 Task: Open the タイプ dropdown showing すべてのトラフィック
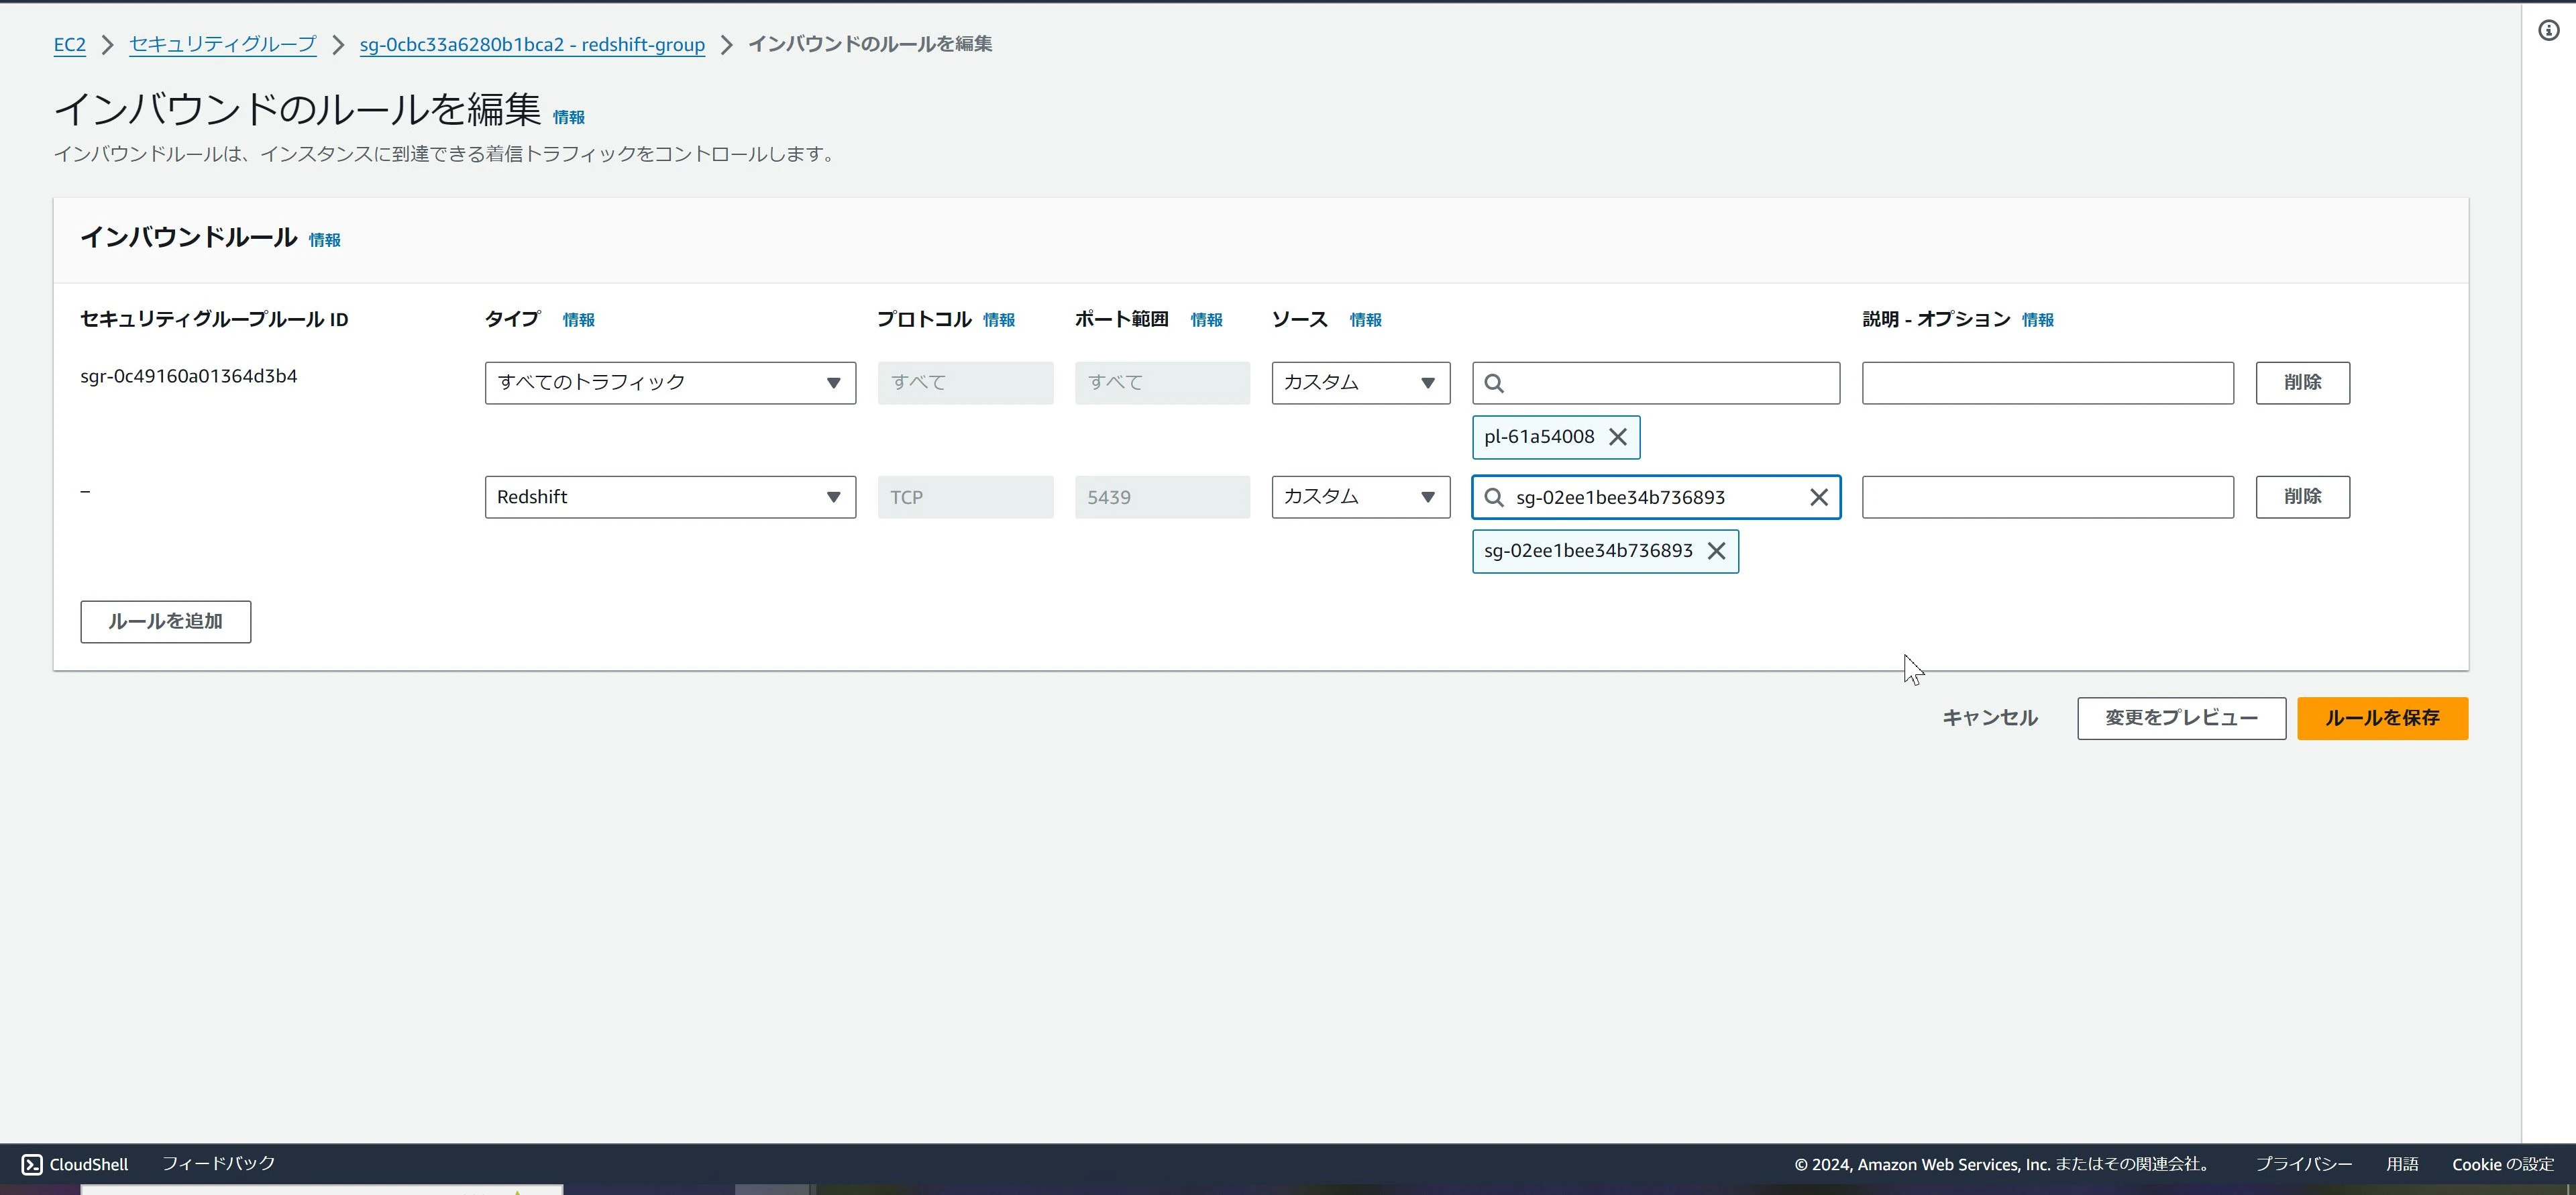(670, 383)
